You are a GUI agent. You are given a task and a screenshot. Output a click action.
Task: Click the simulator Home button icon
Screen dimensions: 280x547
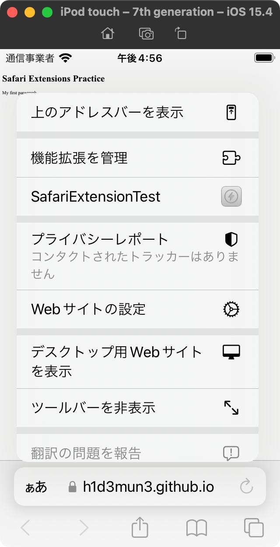pyautogui.click(x=108, y=33)
